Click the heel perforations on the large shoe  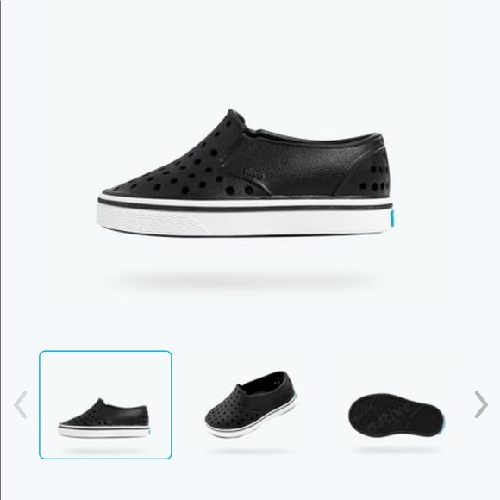[374, 178]
